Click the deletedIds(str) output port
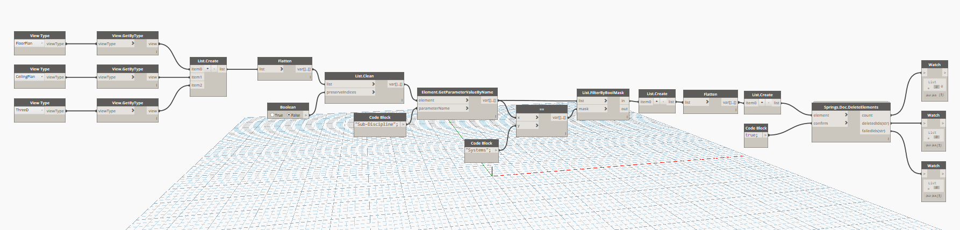Image resolution: width=960 pixels, height=230 pixels. (875, 123)
